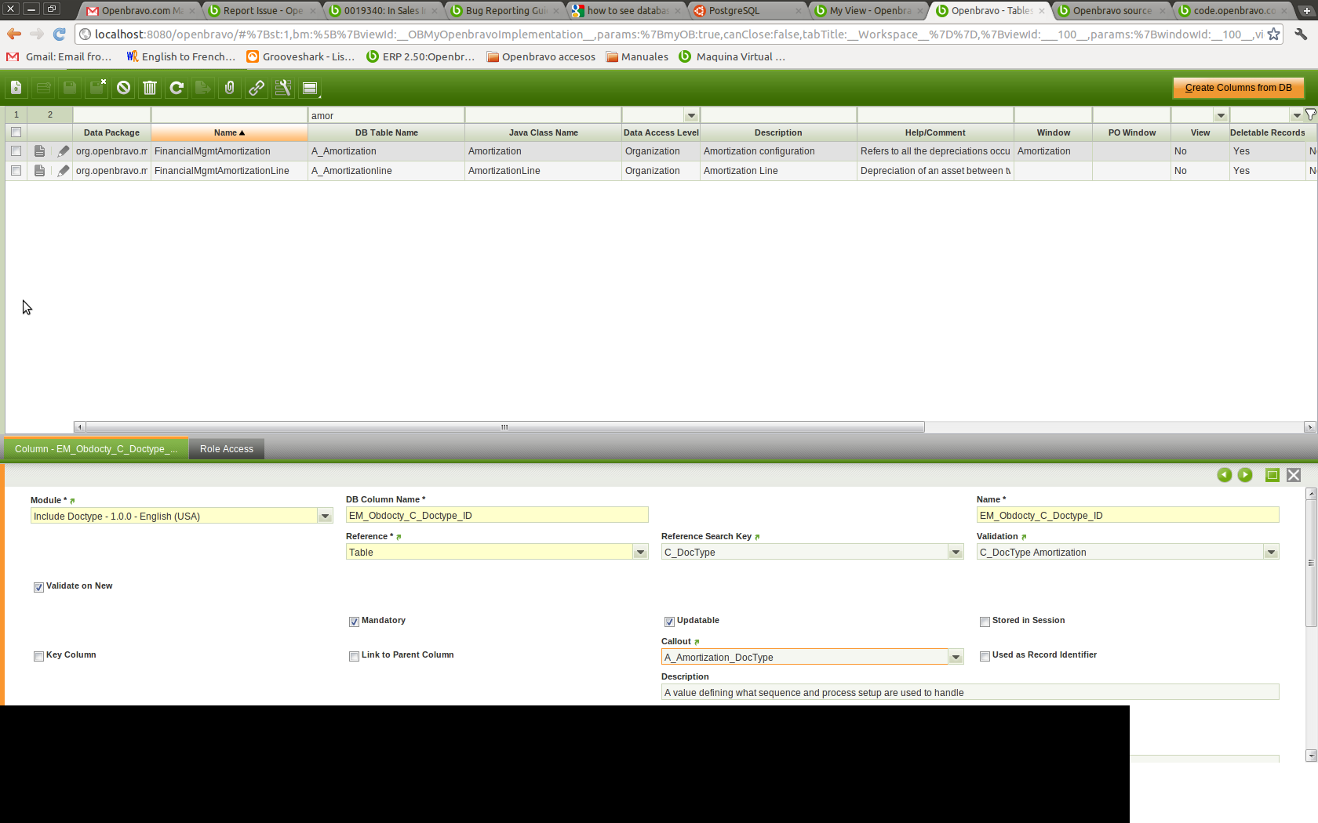Tick the Stored in Session checkbox
The width and height of the screenshot is (1318, 823).
coord(985,622)
